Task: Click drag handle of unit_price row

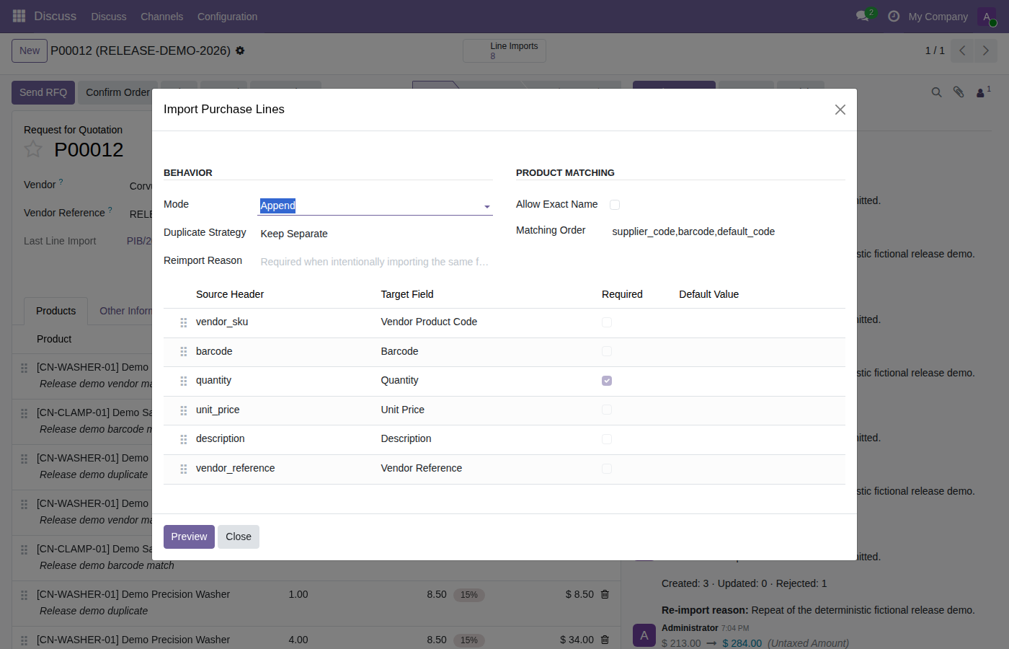Action: pyautogui.click(x=184, y=410)
